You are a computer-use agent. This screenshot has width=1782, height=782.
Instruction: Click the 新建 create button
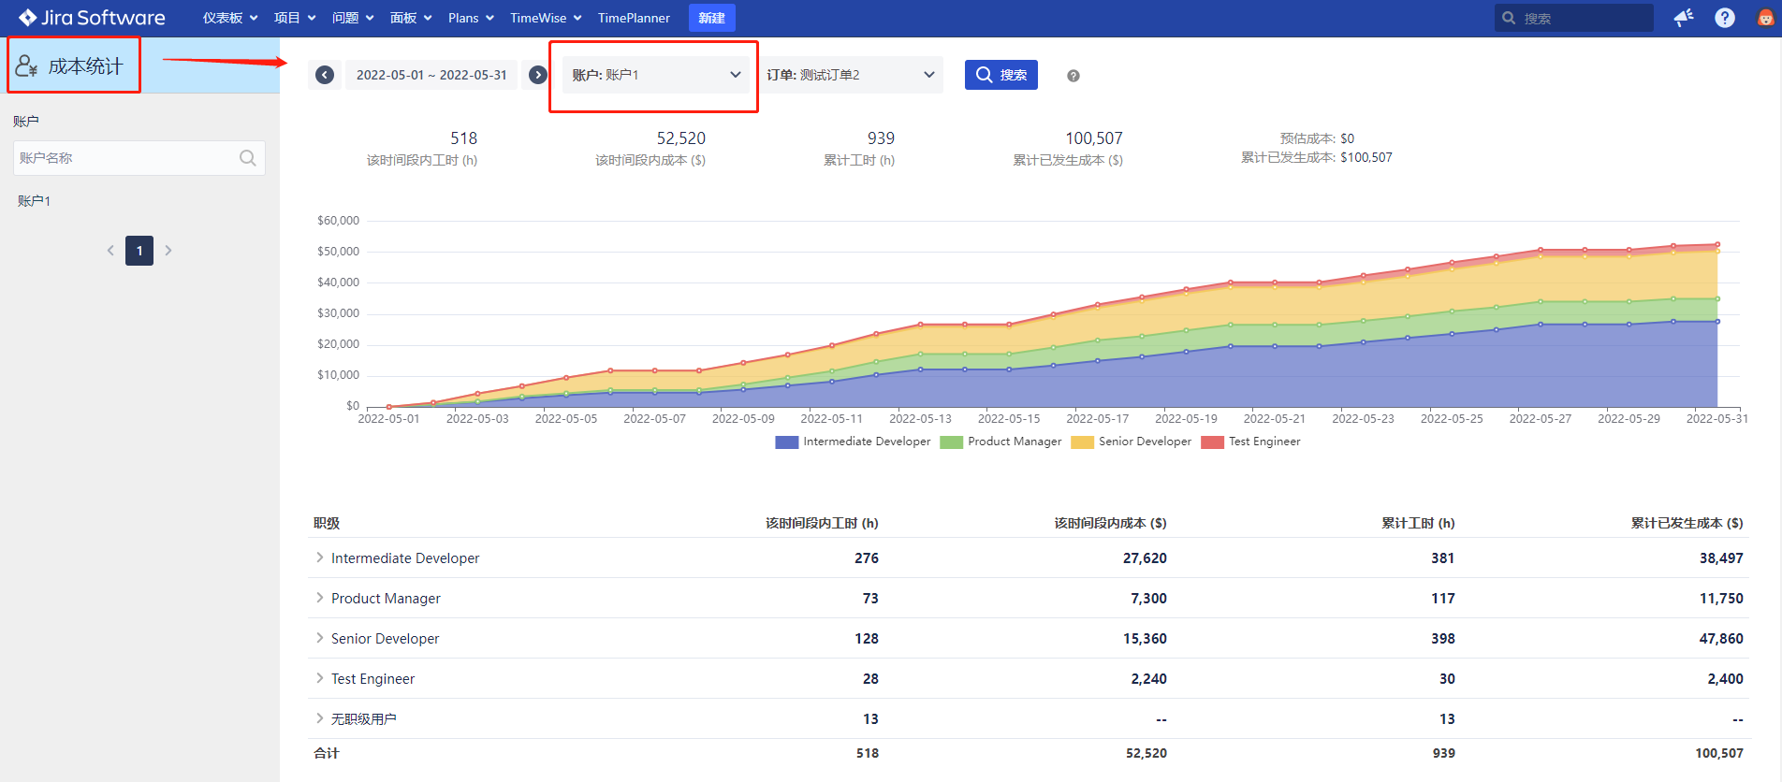pyautogui.click(x=711, y=18)
